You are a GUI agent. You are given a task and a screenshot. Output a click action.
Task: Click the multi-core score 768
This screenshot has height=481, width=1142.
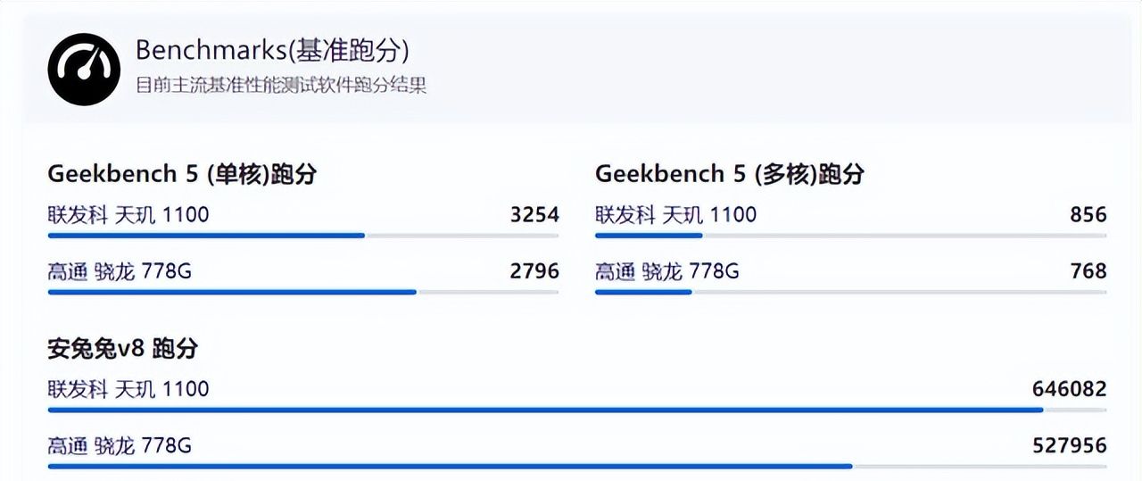click(x=1088, y=270)
